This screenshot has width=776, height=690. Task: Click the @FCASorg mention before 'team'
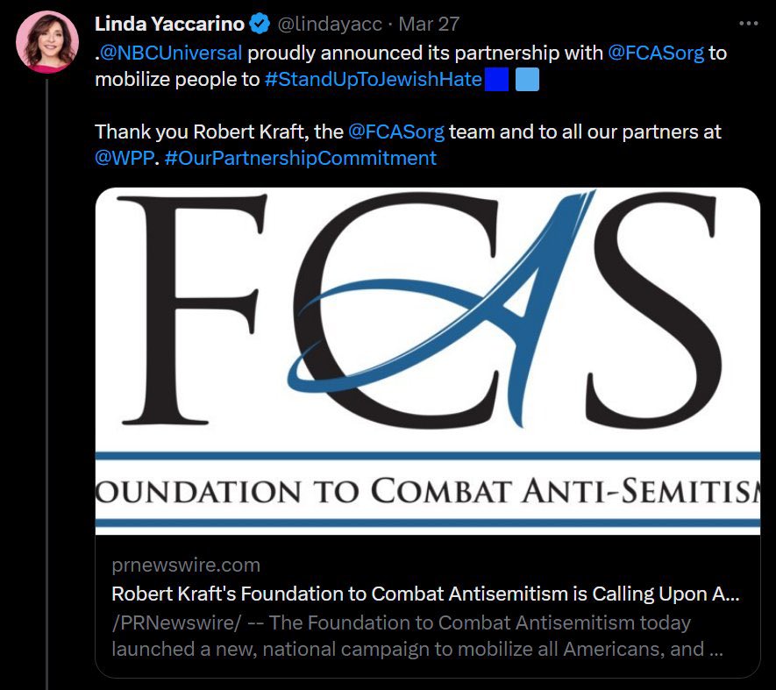tap(396, 132)
